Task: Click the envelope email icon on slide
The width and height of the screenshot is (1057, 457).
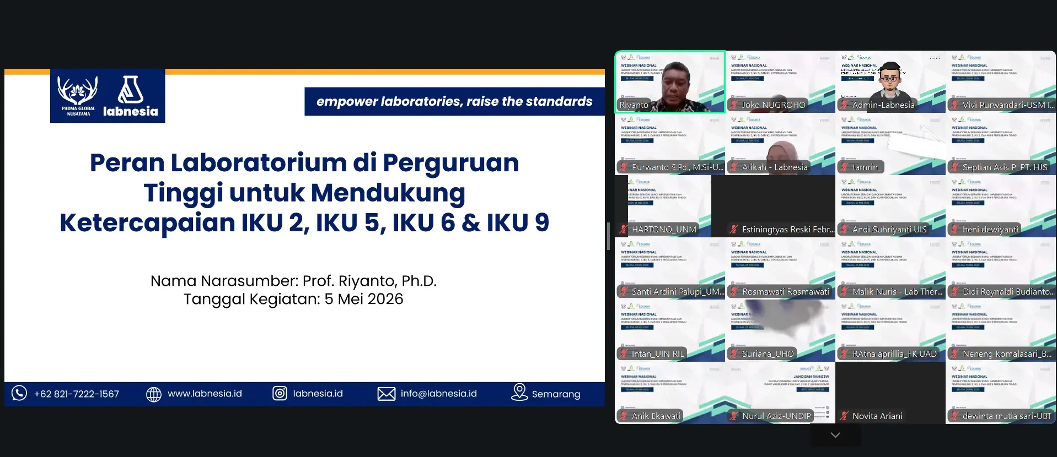Action: click(x=387, y=394)
